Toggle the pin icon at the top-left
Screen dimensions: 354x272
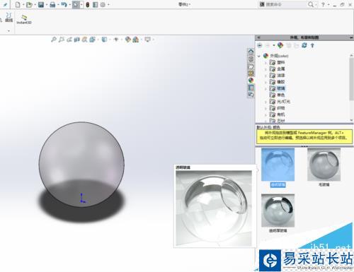(5, 4)
